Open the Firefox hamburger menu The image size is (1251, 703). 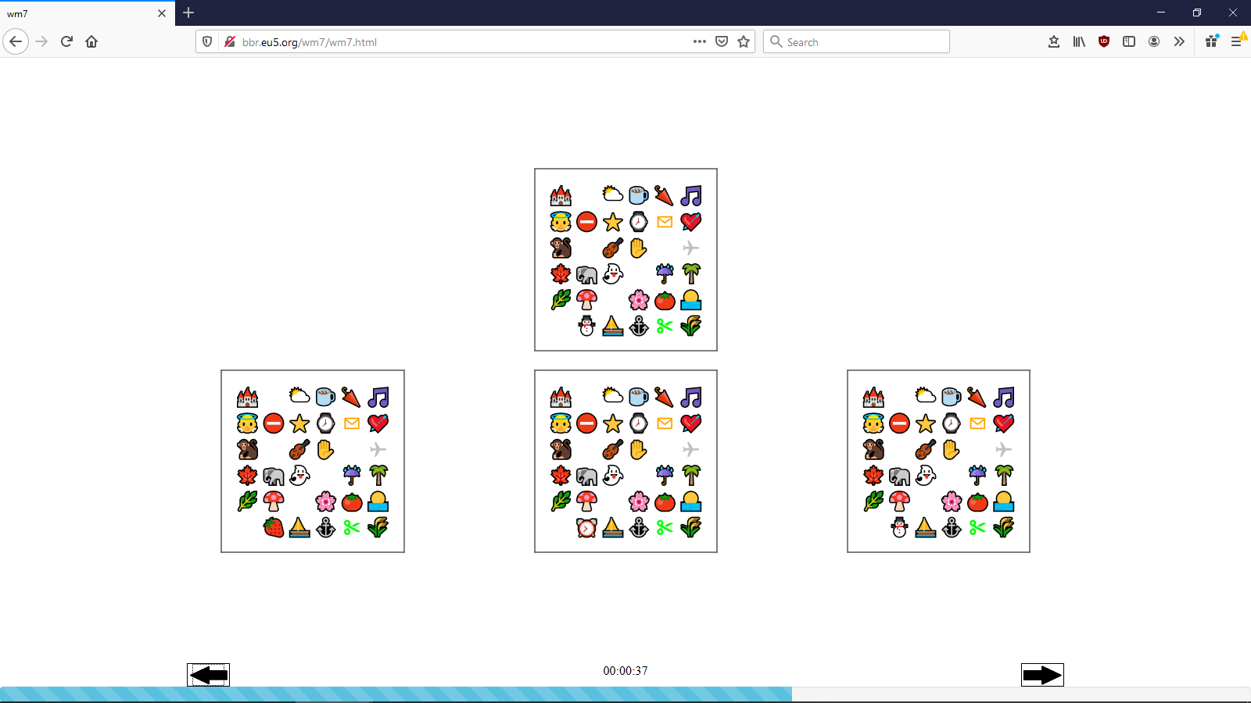coord(1237,41)
